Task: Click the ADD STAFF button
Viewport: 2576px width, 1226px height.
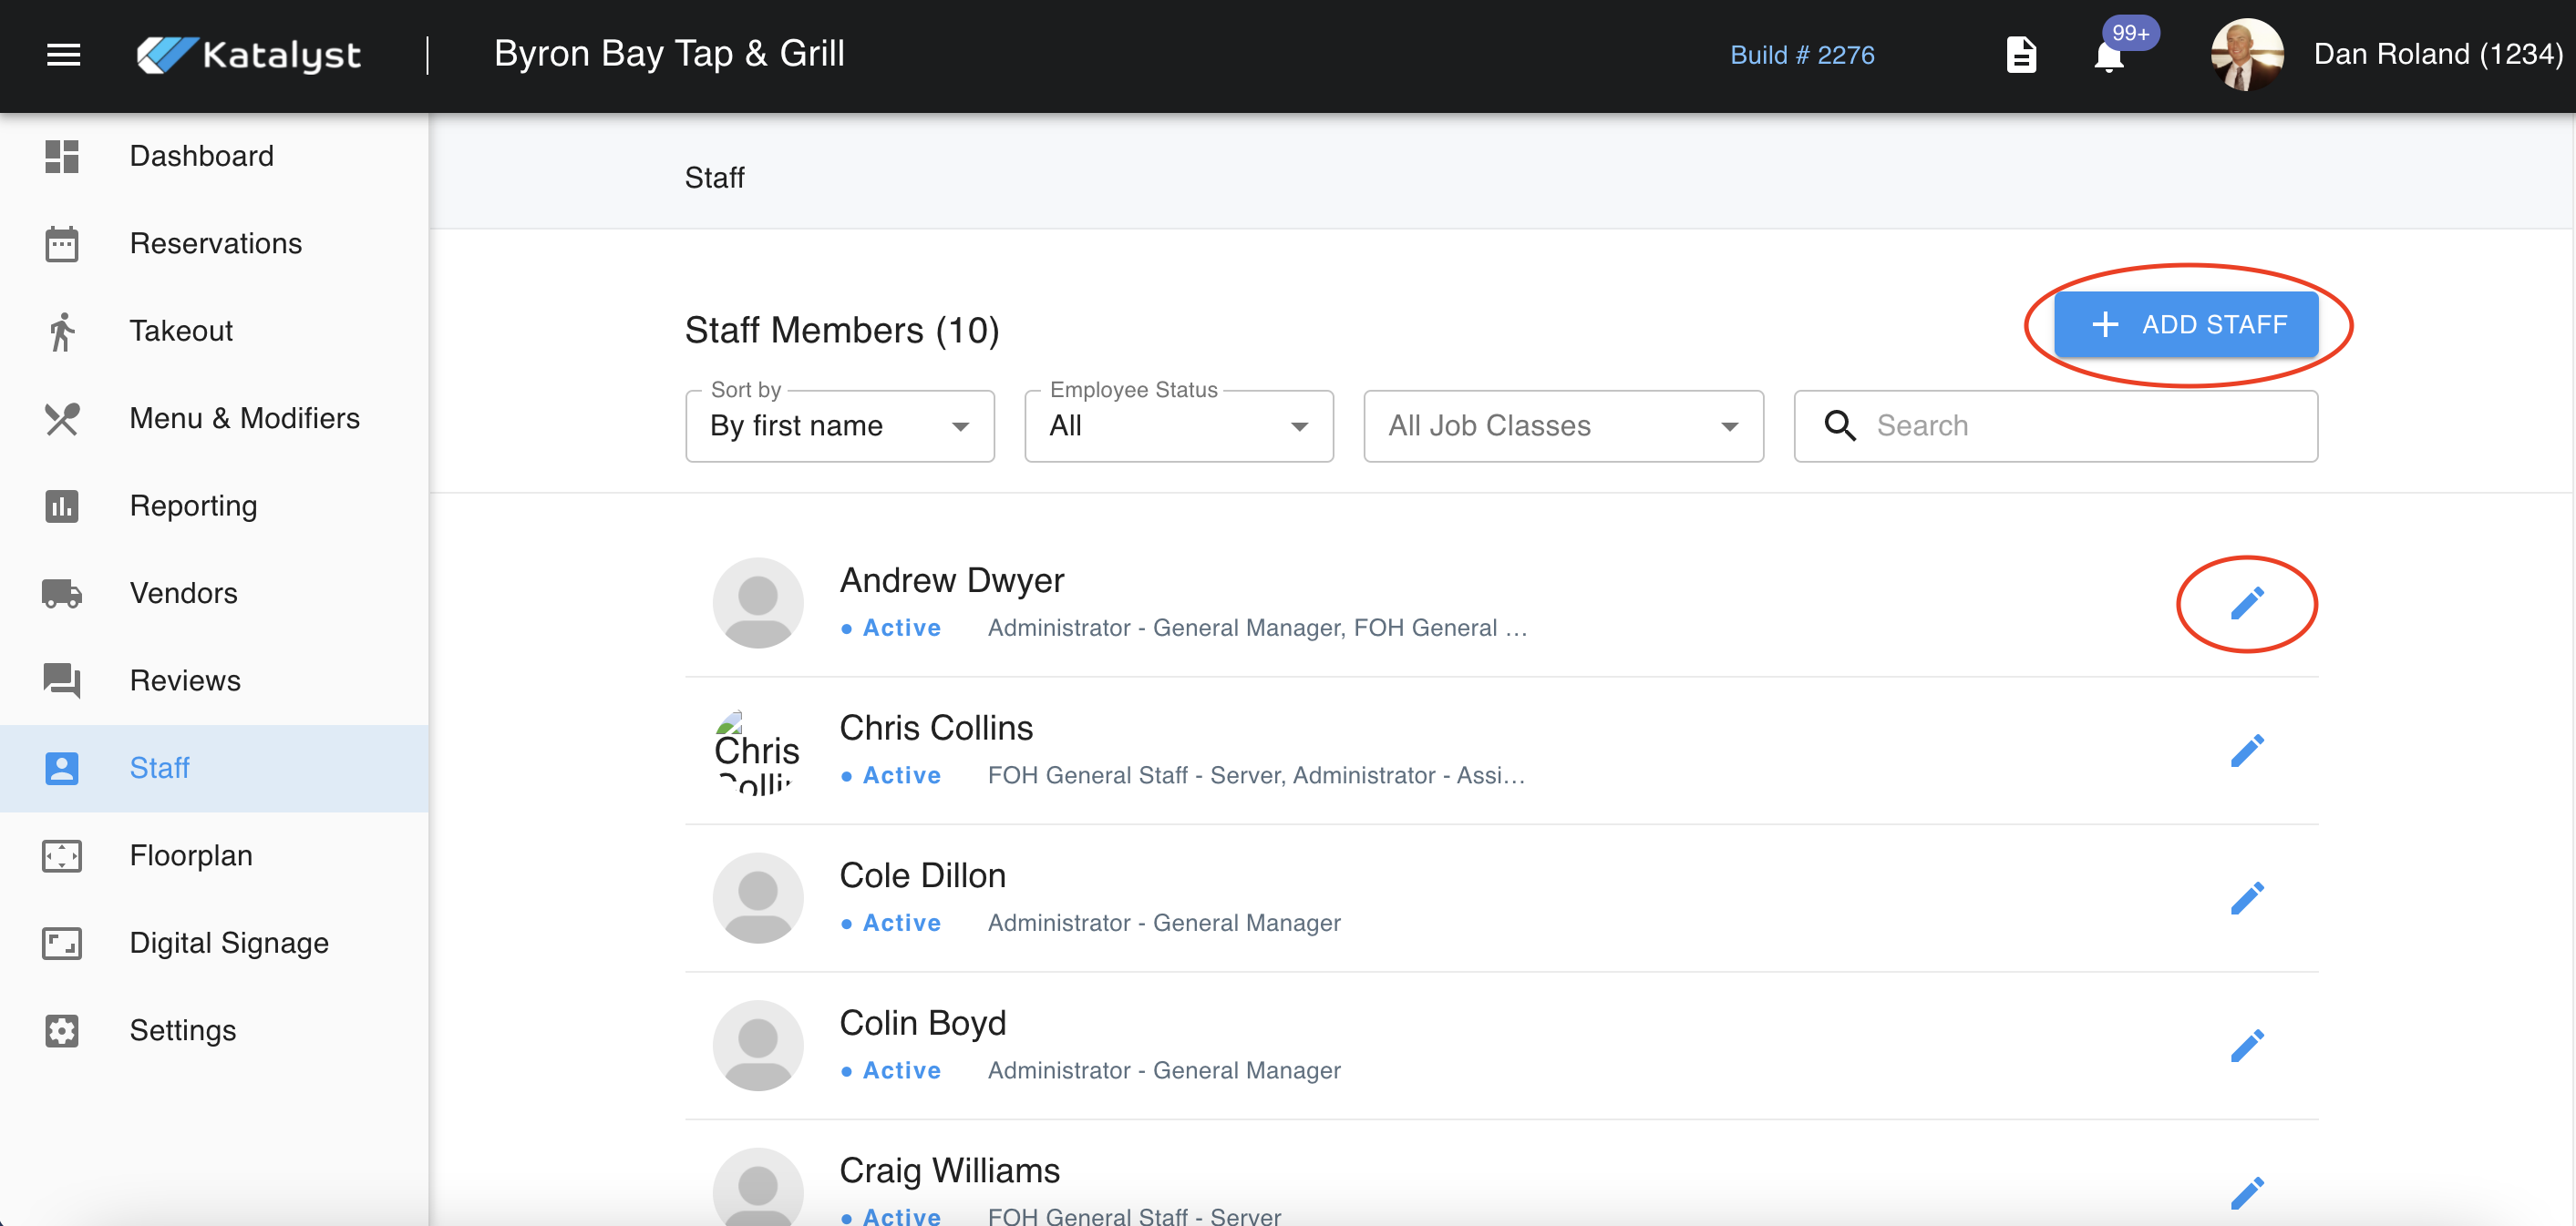Action: point(2186,325)
